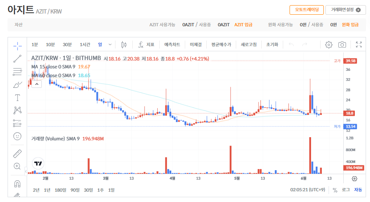Toggle the magnet snap mode
The height and width of the screenshot is (202, 370).
tap(18, 184)
